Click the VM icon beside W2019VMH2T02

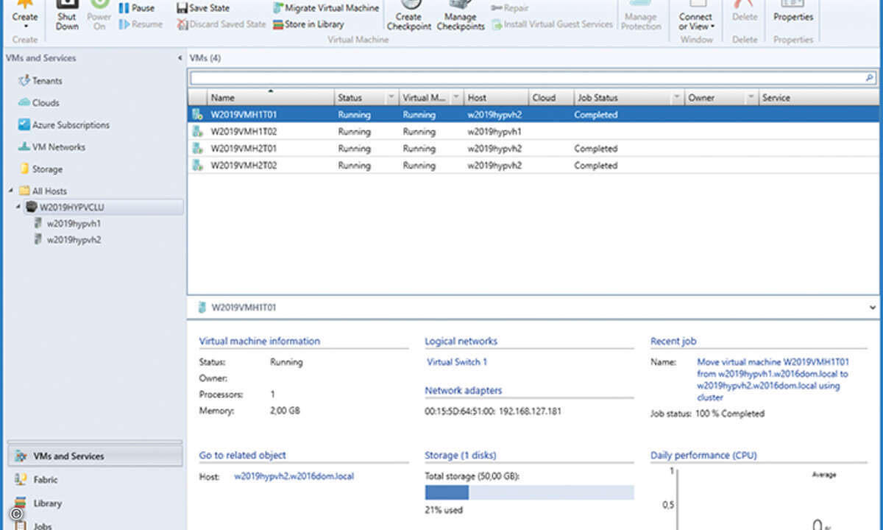[197, 166]
